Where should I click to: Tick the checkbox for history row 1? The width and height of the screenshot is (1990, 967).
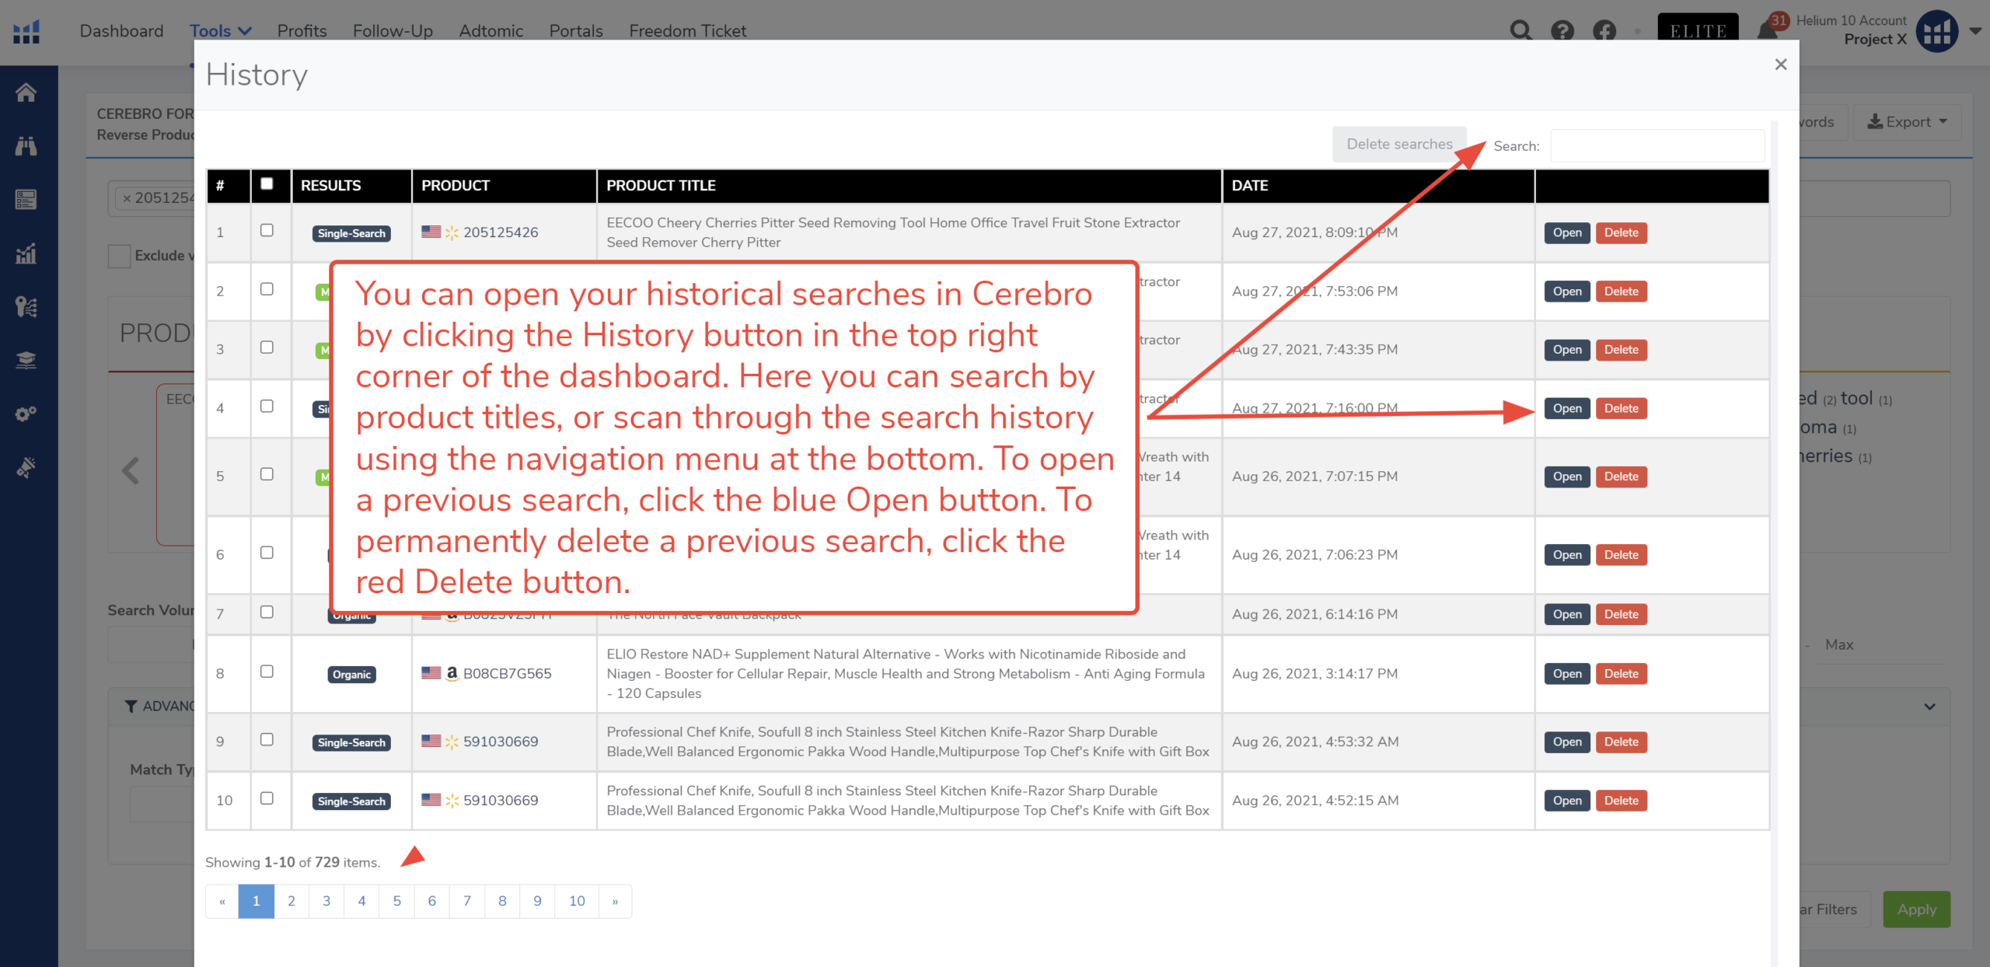[267, 231]
